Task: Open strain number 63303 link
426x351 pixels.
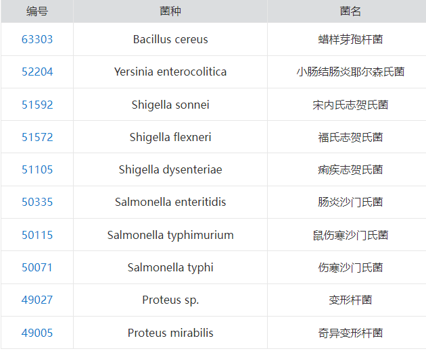Action: point(37,39)
